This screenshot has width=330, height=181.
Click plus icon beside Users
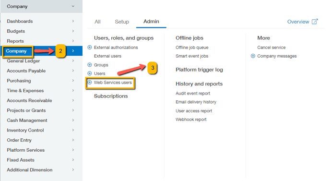tap(90, 73)
